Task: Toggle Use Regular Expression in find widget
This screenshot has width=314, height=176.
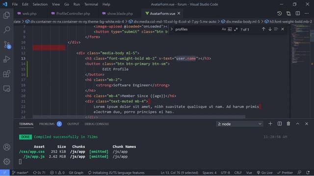Action: (x=235, y=29)
